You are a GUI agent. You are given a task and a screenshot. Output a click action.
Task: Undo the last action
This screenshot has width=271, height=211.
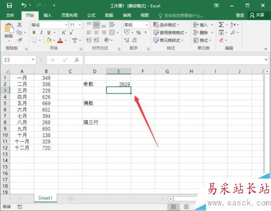[24, 5]
